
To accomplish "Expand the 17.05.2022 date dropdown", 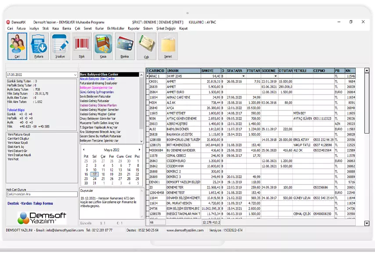I will (75, 75).
